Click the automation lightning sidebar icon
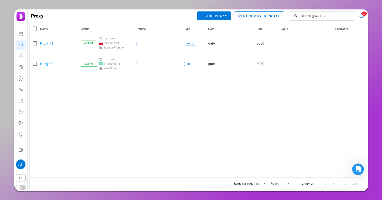Screen dimensions: 382x200 [21, 56]
